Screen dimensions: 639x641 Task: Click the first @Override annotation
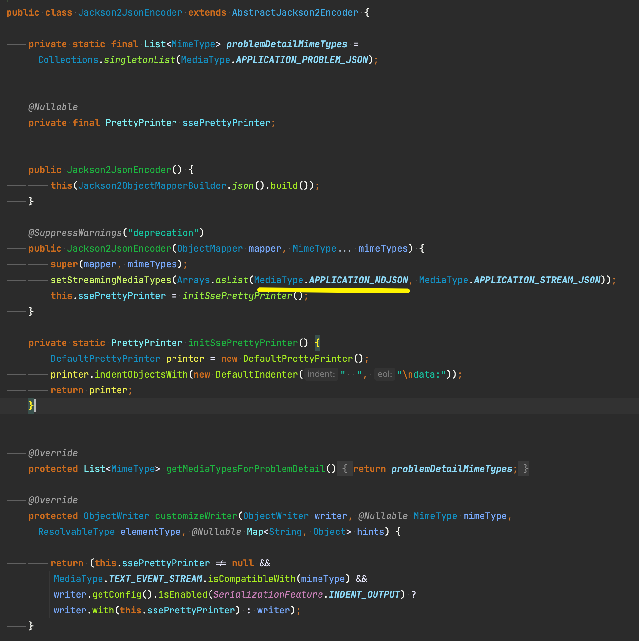pos(53,453)
